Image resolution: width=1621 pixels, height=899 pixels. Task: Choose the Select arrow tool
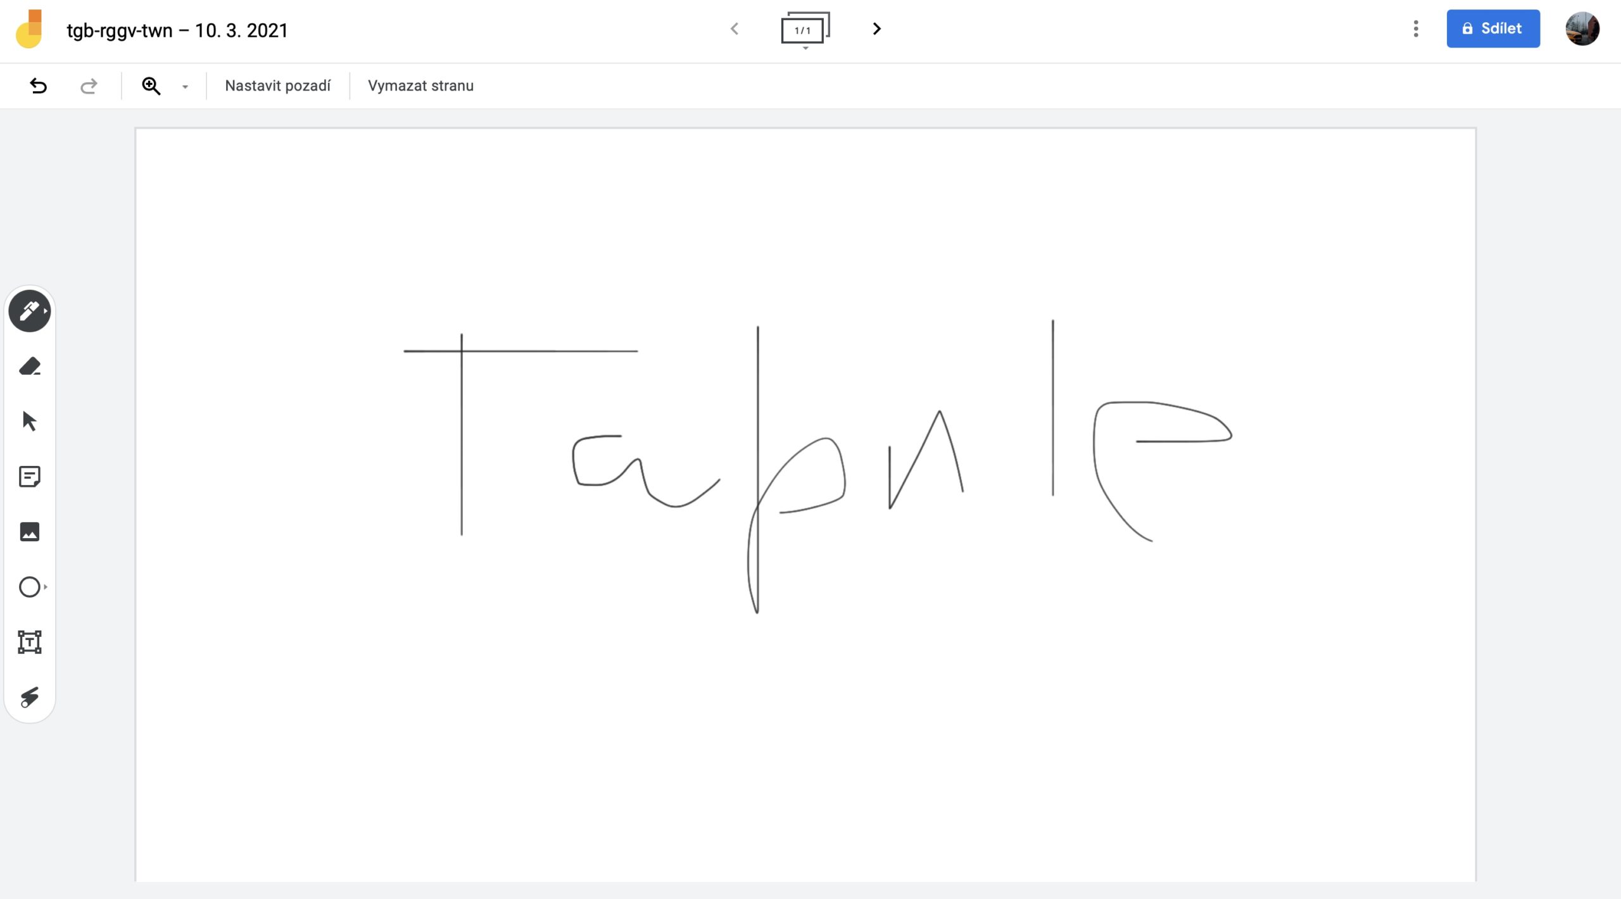coord(30,421)
